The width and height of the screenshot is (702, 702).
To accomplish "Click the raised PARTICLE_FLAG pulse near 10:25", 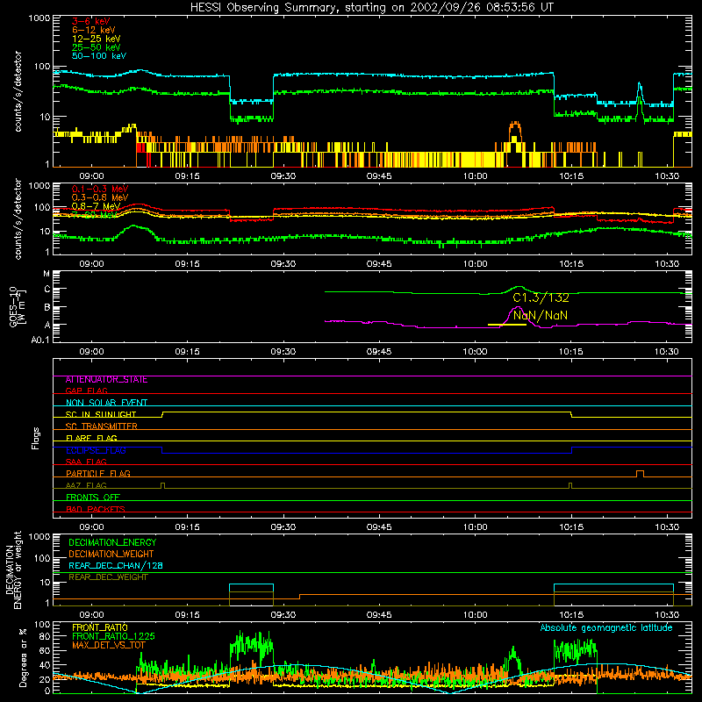I will pyautogui.click(x=641, y=474).
